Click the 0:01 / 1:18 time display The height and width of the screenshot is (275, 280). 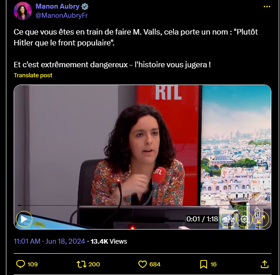(x=202, y=219)
